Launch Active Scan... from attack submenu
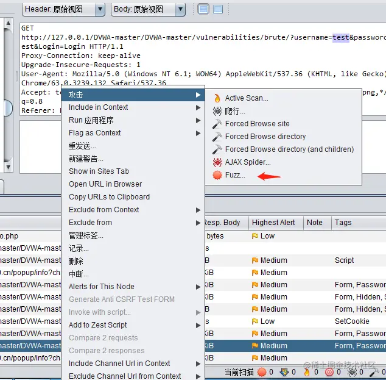Screen dimensions: 386x380 [x=283, y=98]
